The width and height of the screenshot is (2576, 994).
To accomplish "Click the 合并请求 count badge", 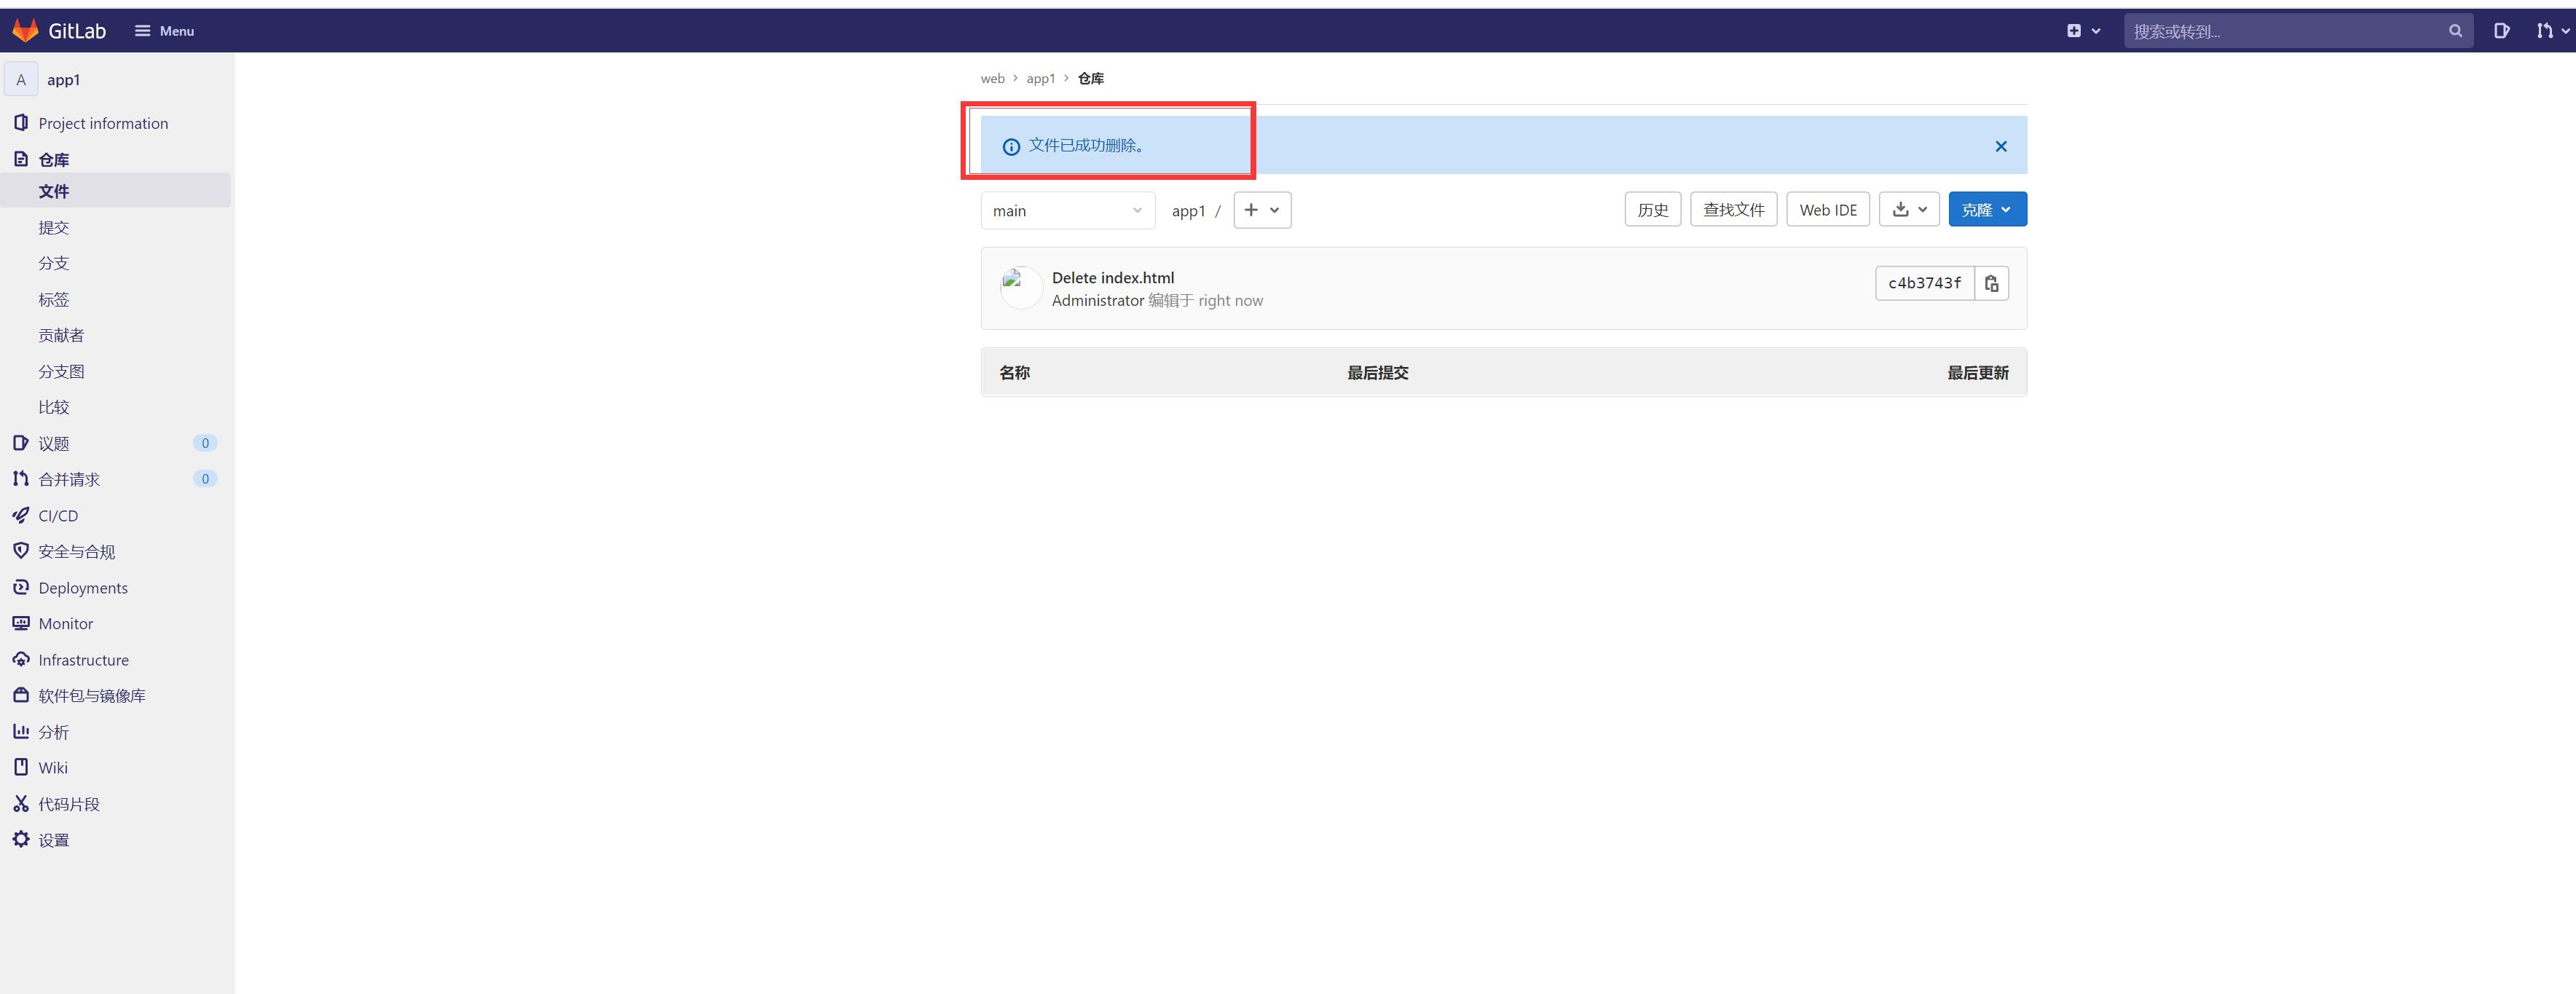I will (x=205, y=479).
